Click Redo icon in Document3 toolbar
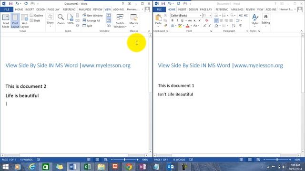Screen dimensions: 305x171 click(26, 3)
